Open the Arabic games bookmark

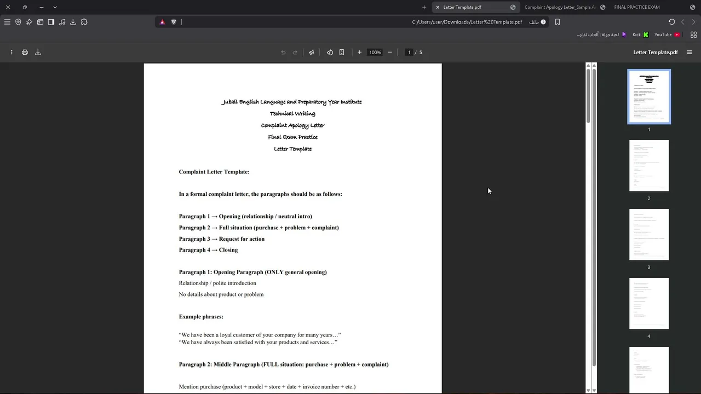[x=601, y=34]
